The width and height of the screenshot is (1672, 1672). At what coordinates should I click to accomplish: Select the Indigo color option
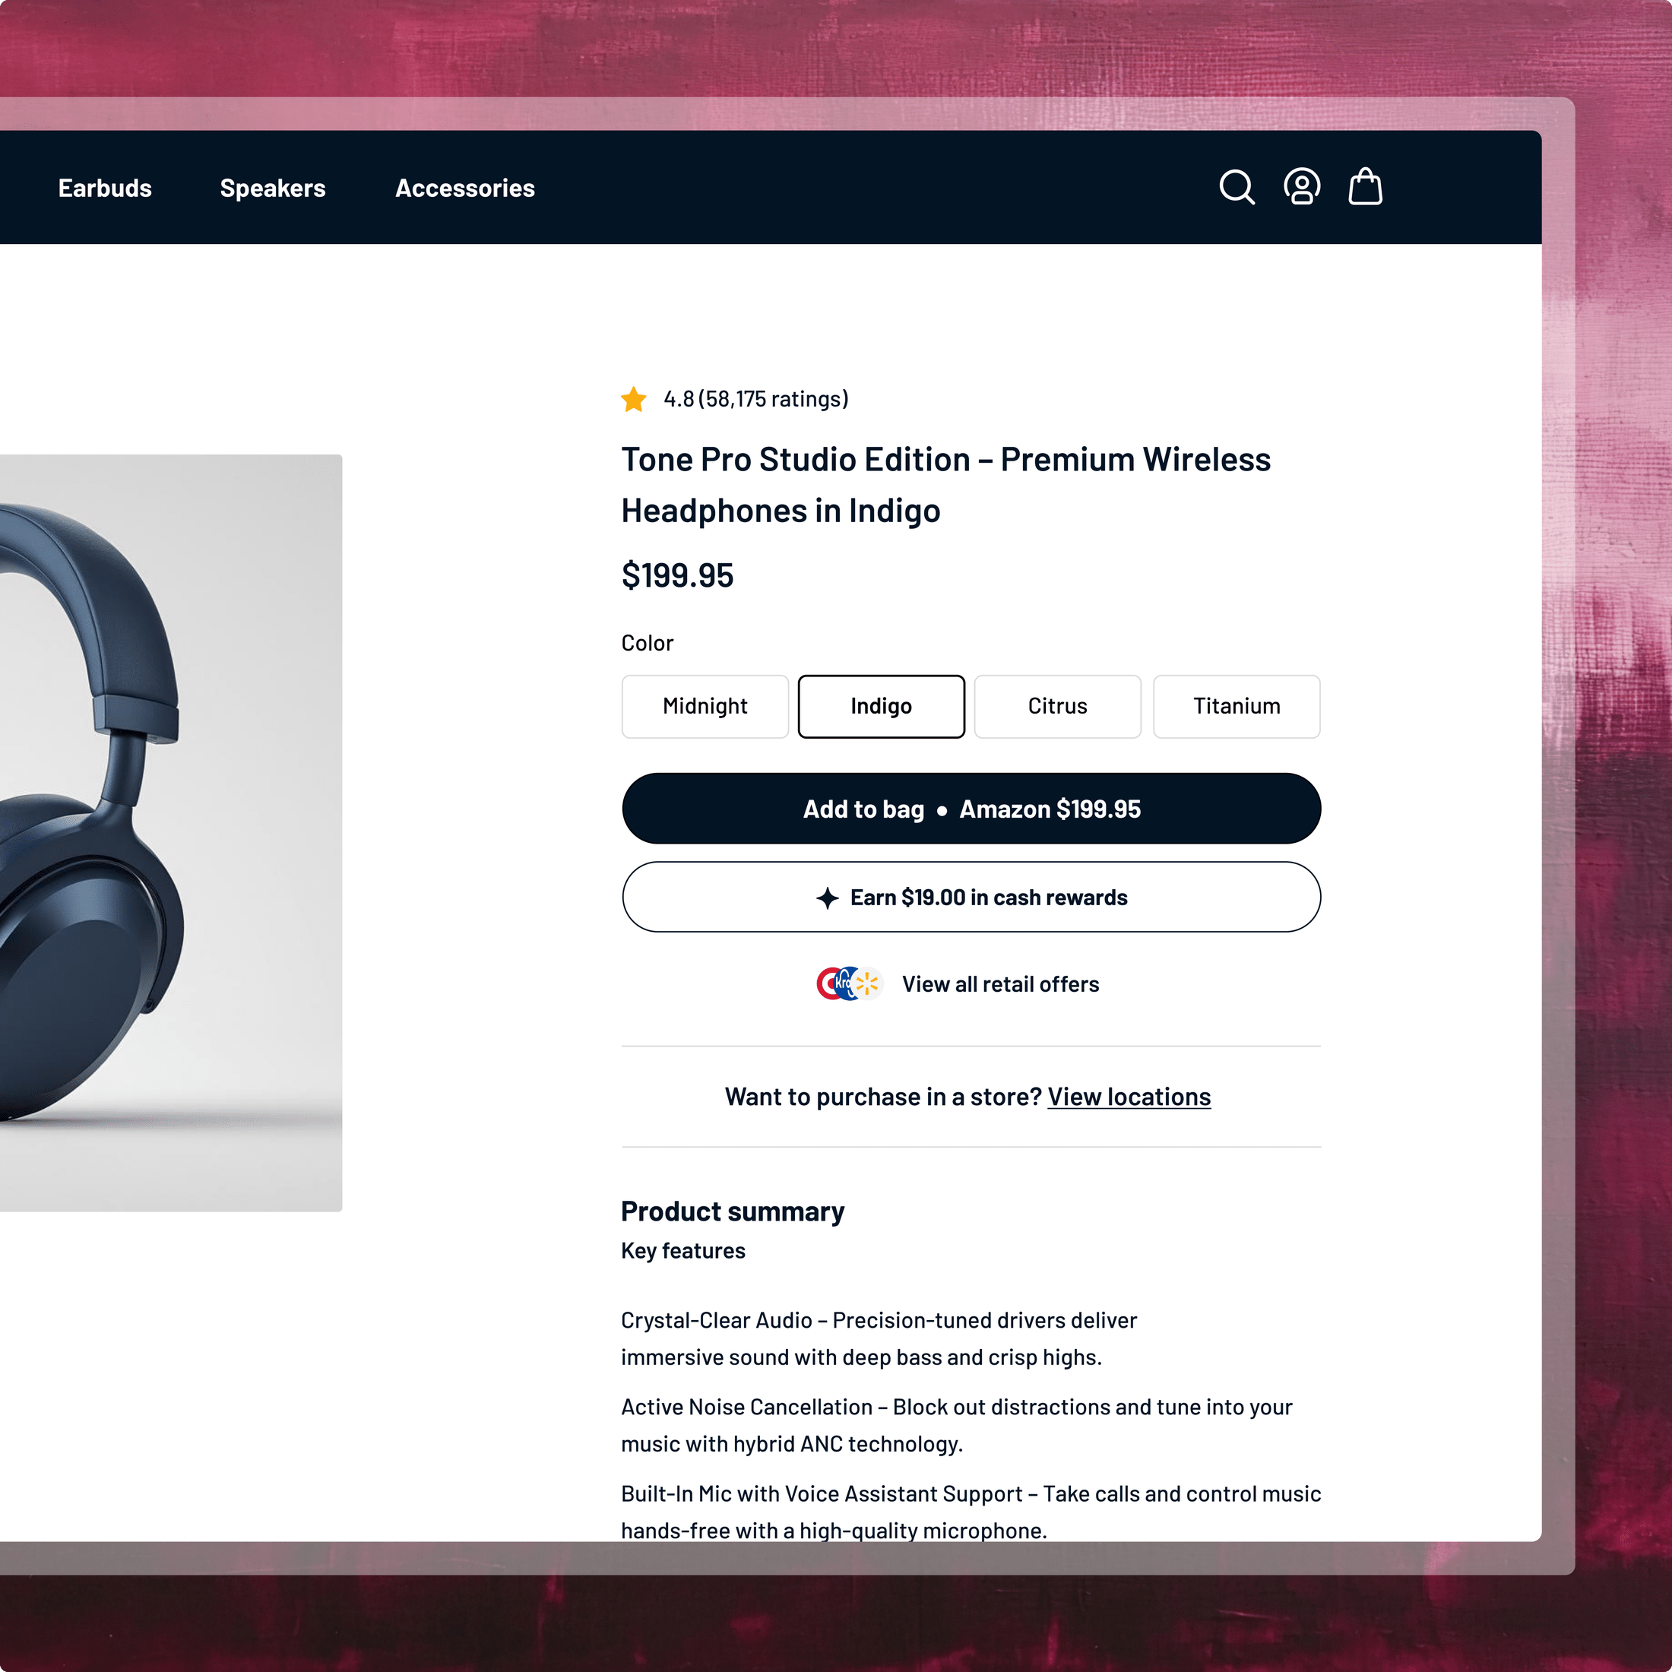coord(881,706)
